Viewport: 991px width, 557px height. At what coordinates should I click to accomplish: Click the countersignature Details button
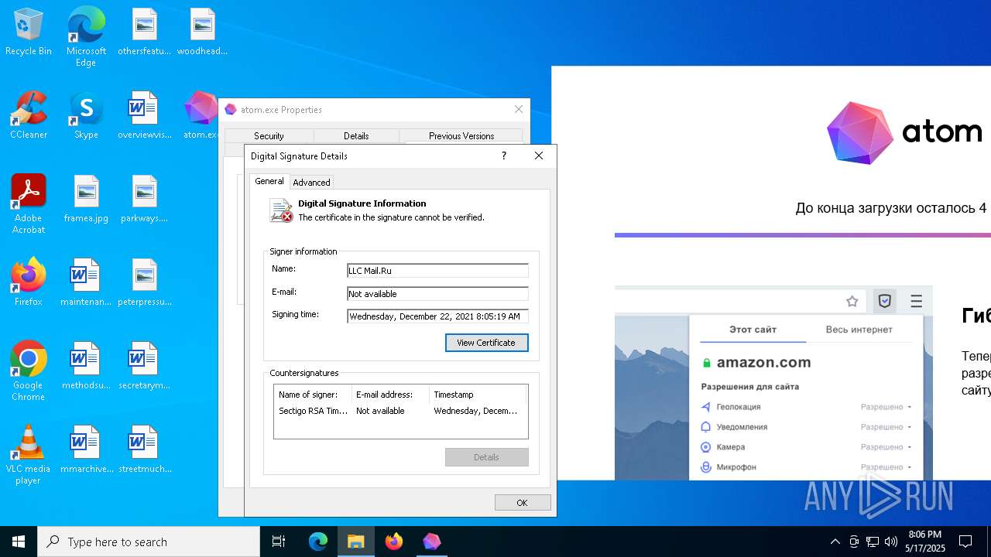pyautogui.click(x=486, y=457)
